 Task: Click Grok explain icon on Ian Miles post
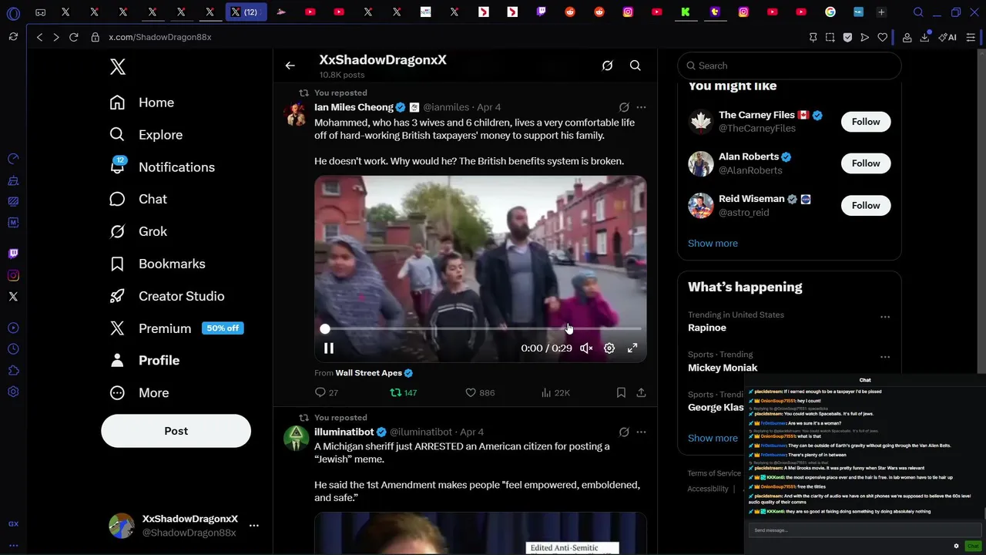coord(624,107)
